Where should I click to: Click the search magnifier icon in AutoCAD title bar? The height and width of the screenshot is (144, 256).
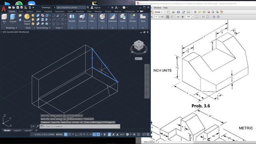88,8
